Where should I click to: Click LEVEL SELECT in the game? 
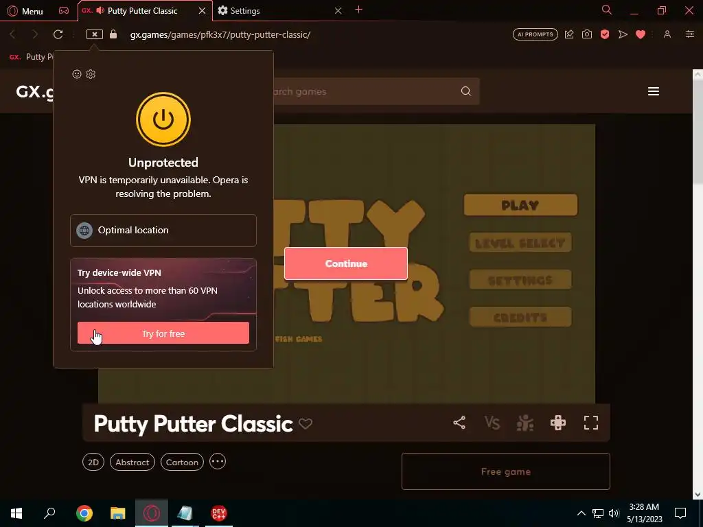[520, 243]
